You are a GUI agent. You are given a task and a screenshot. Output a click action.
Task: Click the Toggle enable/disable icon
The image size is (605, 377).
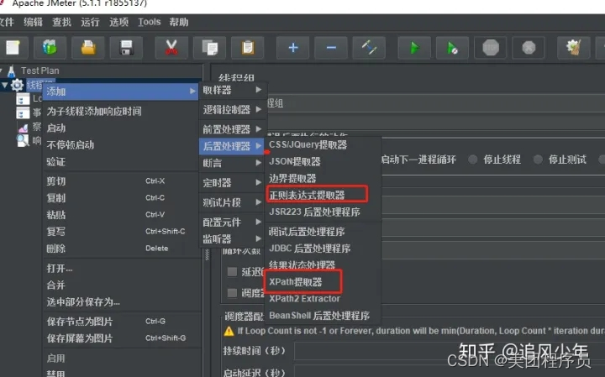(369, 48)
